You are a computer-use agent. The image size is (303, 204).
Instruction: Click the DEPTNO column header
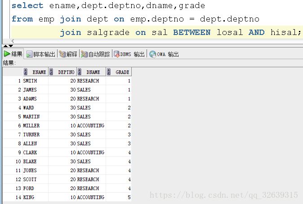click(x=62, y=72)
